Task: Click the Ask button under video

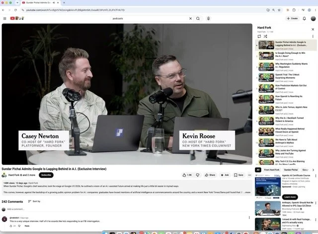Action: click(225, 175)
